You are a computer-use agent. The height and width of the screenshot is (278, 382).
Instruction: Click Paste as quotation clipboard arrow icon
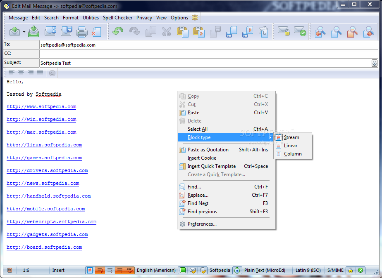point(199,32)
